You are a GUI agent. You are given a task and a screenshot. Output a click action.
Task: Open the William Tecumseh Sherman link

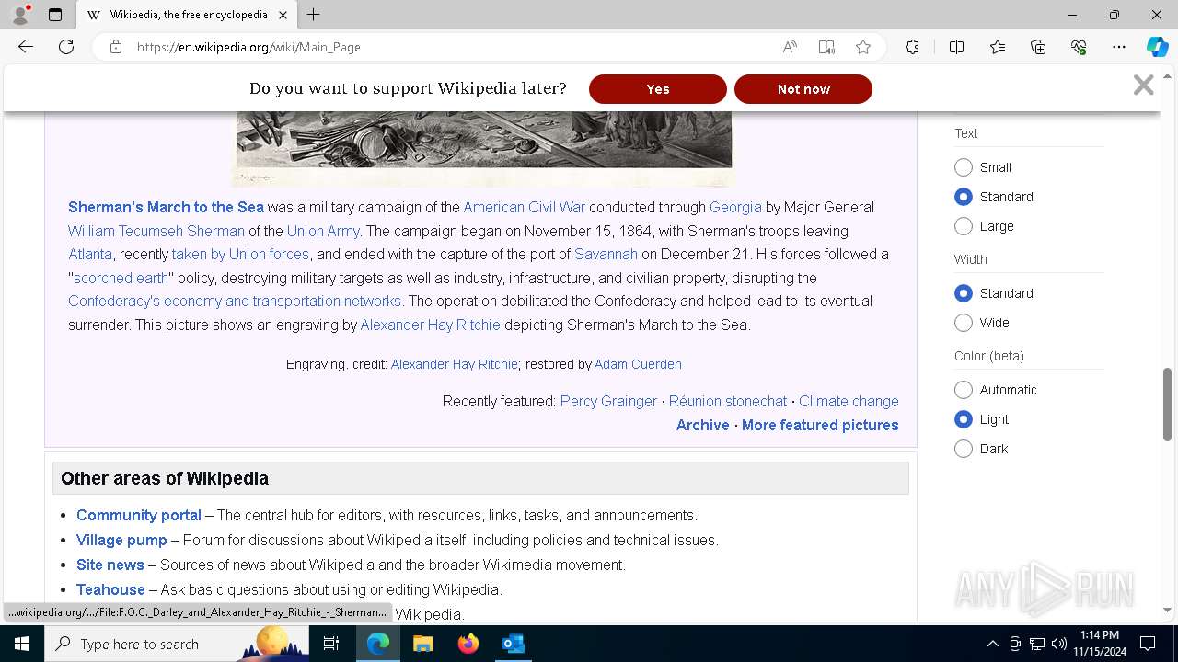click(x=156, y=231)
